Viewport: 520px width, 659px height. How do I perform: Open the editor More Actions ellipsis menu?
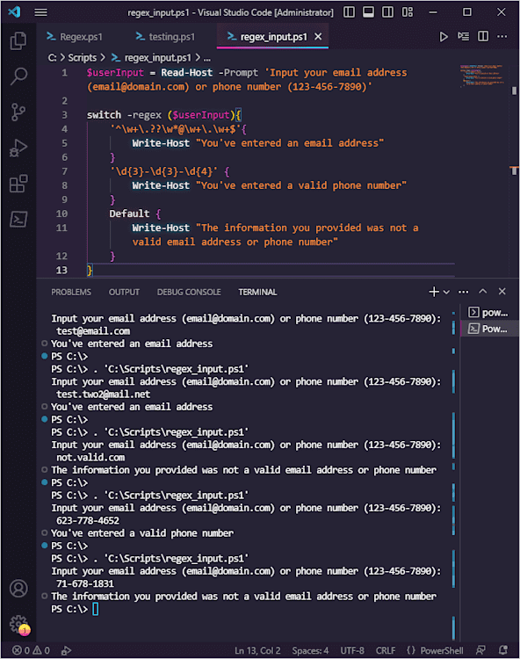(502, 37)
